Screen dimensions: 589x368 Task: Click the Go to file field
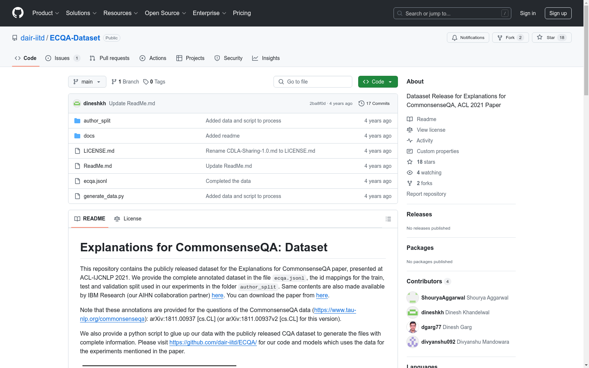[313, 82]
